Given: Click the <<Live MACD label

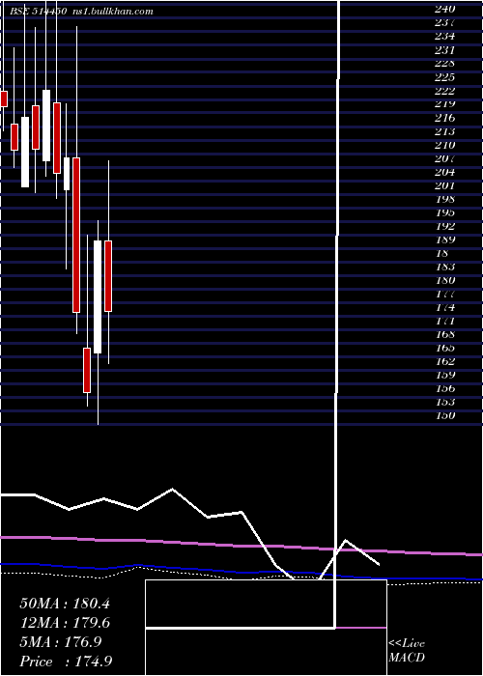Looking at the screenshot, I should click(407, 651).
